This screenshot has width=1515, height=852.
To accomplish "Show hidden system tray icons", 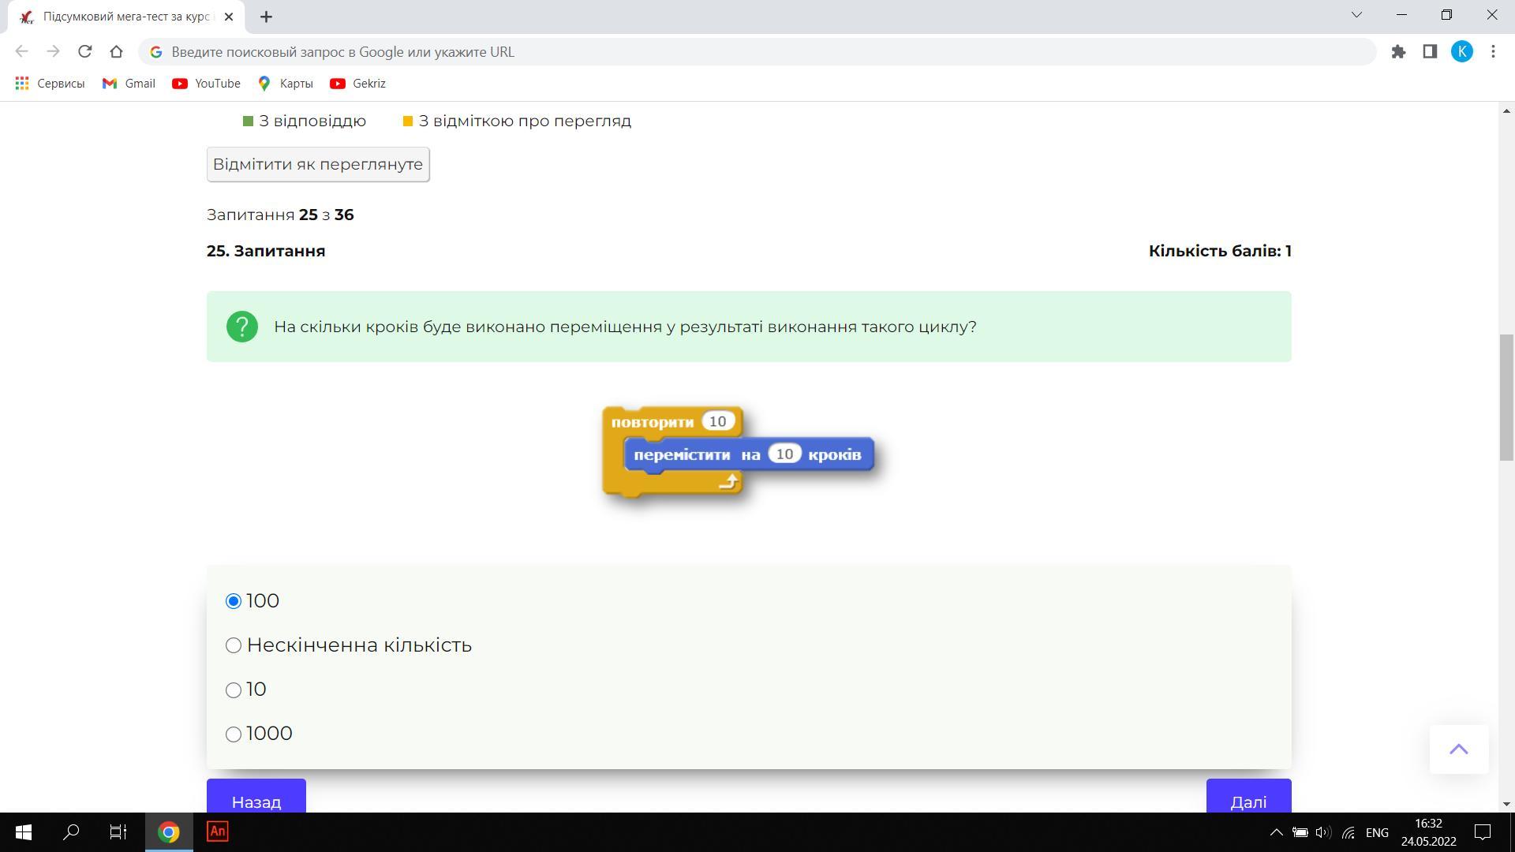I will click(x=1275, y=832).
